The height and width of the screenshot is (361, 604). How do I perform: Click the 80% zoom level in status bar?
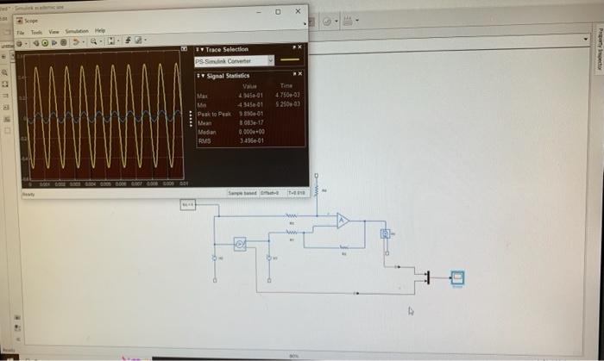pos(294,357)
